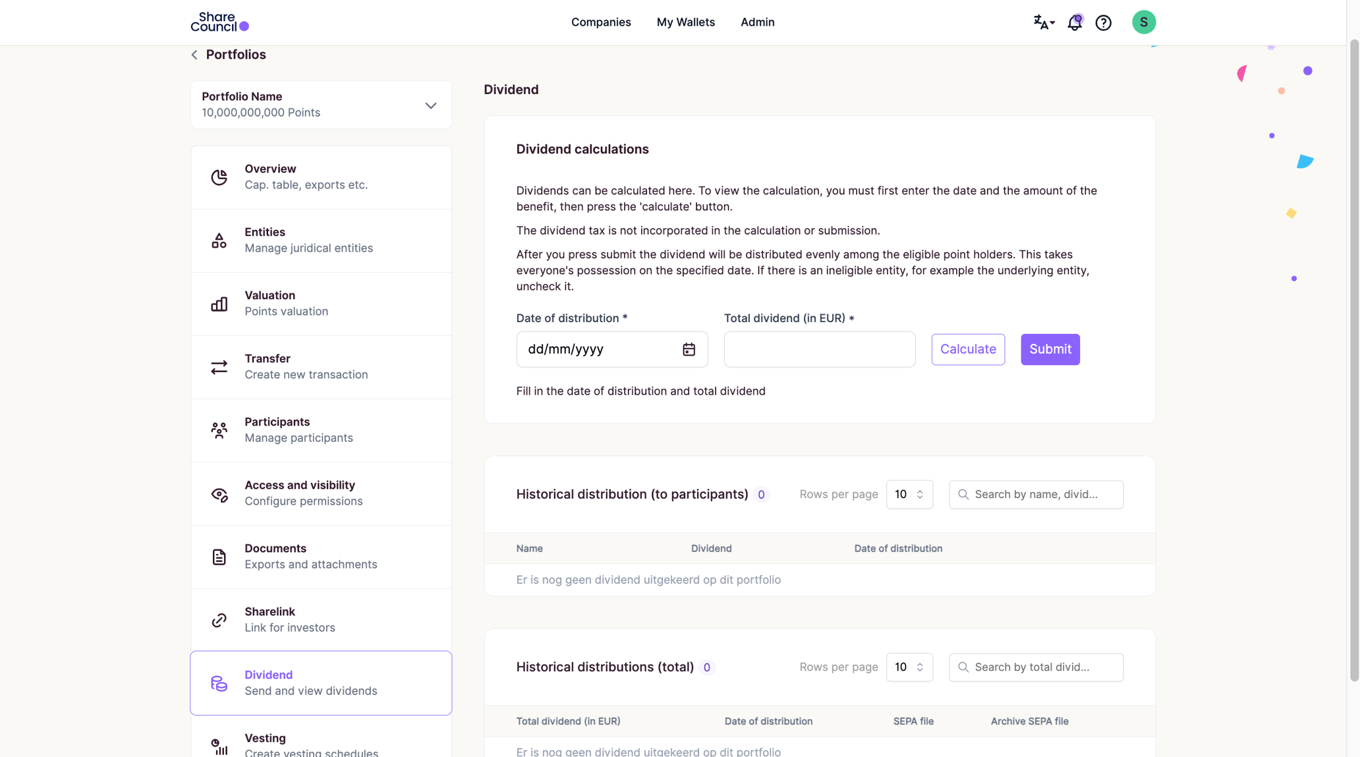Click the Calculate button
The width and height of the screenshot is (1360, 757).
(967, 349)
